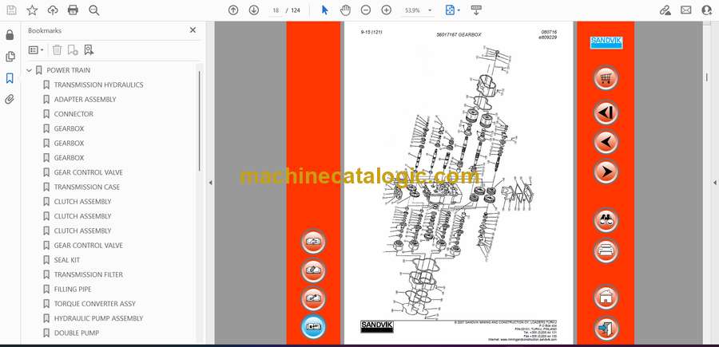Choose the selection arrow tool
The width and height of the screenshot is (719, 347).
324,10
